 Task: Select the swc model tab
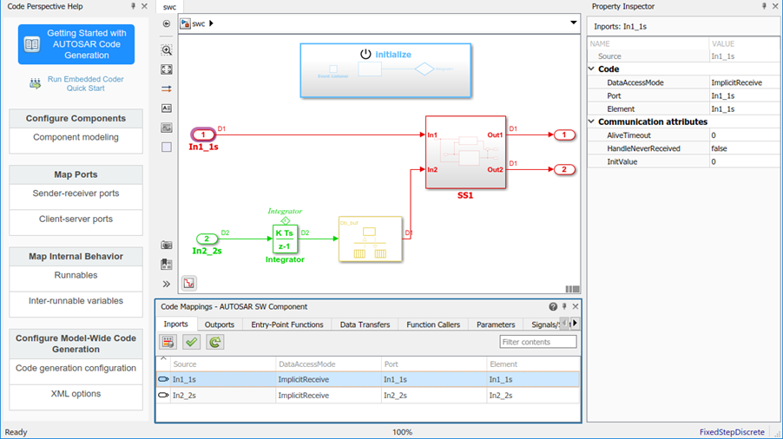coord(170,7)
